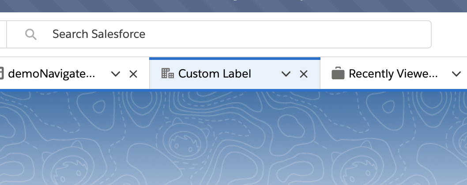Click the briefcase icon on Recently Viewed
Viewport: 467px width, 185px height.
click(338, 73)
